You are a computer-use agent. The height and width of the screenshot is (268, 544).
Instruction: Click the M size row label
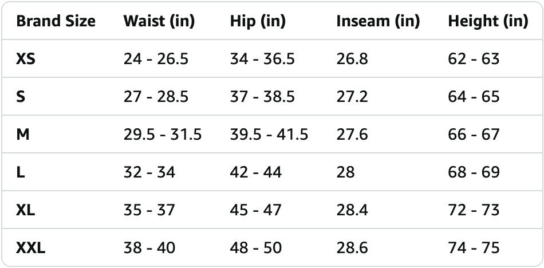[23, 135]
